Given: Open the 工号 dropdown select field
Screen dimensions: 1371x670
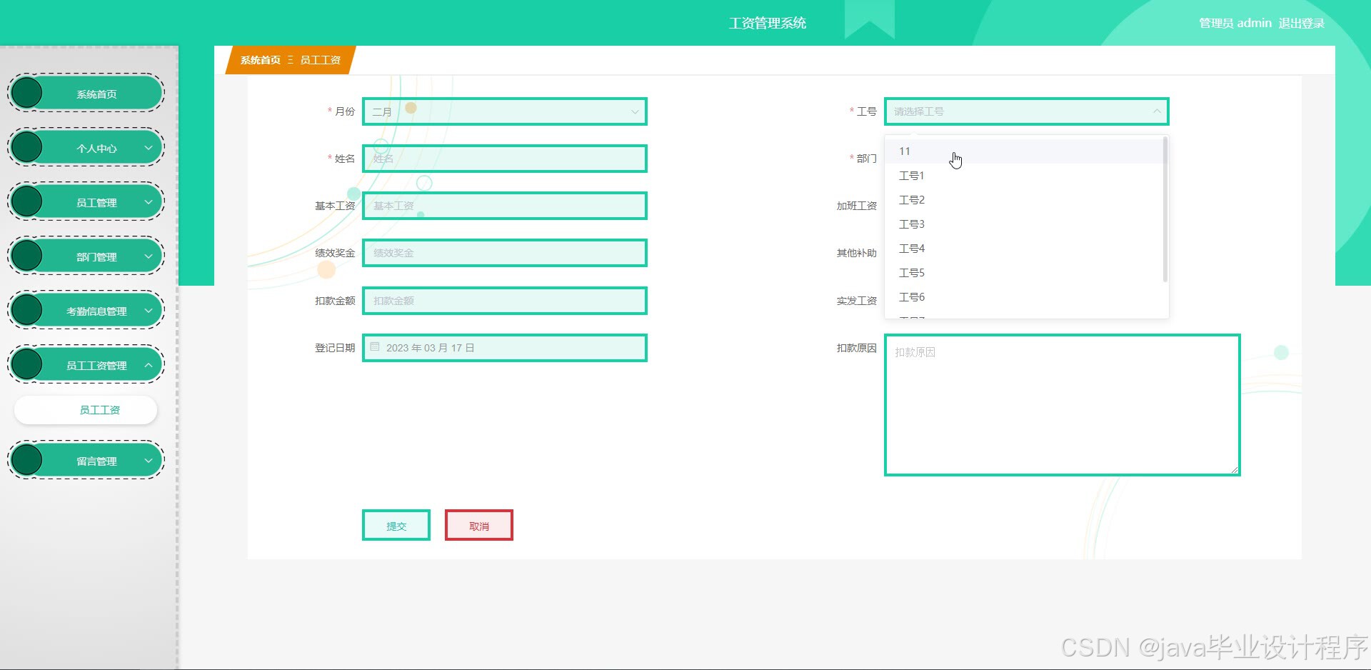Looking at the screenshot, I should tap(1026, 111).
